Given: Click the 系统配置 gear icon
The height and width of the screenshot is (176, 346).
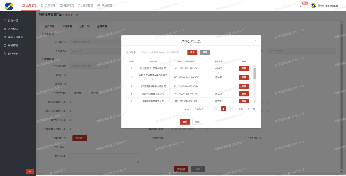Looking at the screenshot, I should coord(99,5).
